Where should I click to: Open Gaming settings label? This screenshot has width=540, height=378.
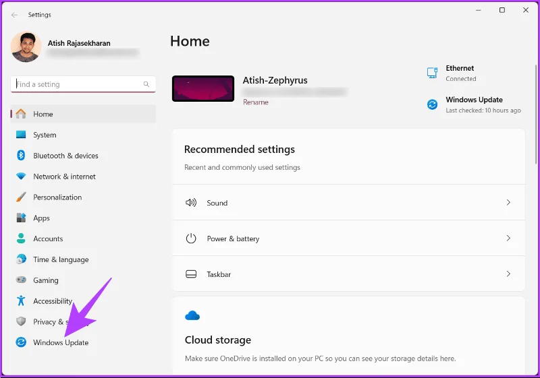point(46,280)
